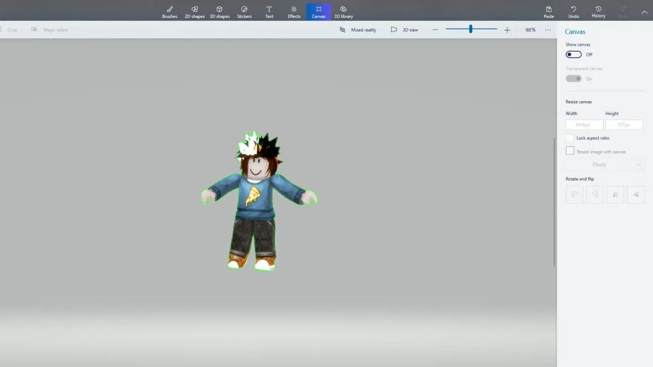Toggle the Show canvas switch
The height and width of the screenshot is (367, 653).
574,54
